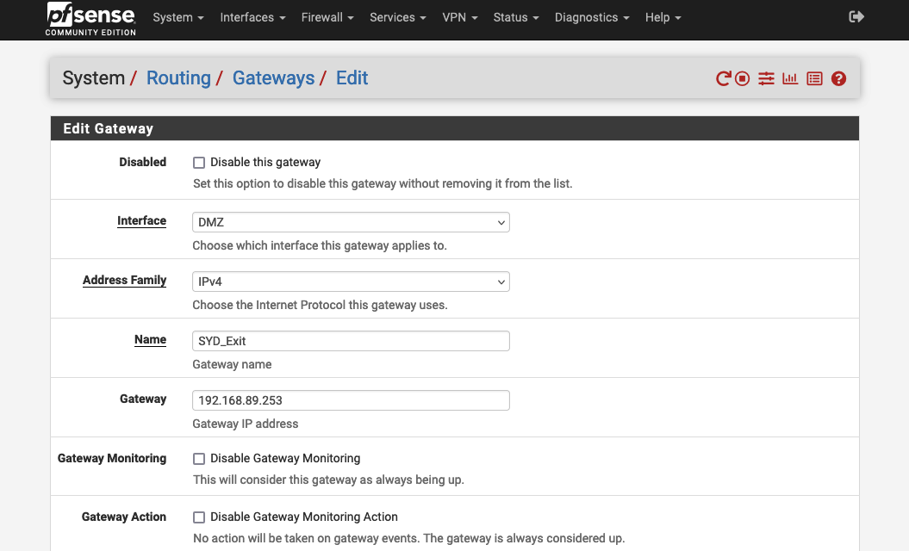
Task: Stop the service using the stop icon
Action: [x=742, y=78]
